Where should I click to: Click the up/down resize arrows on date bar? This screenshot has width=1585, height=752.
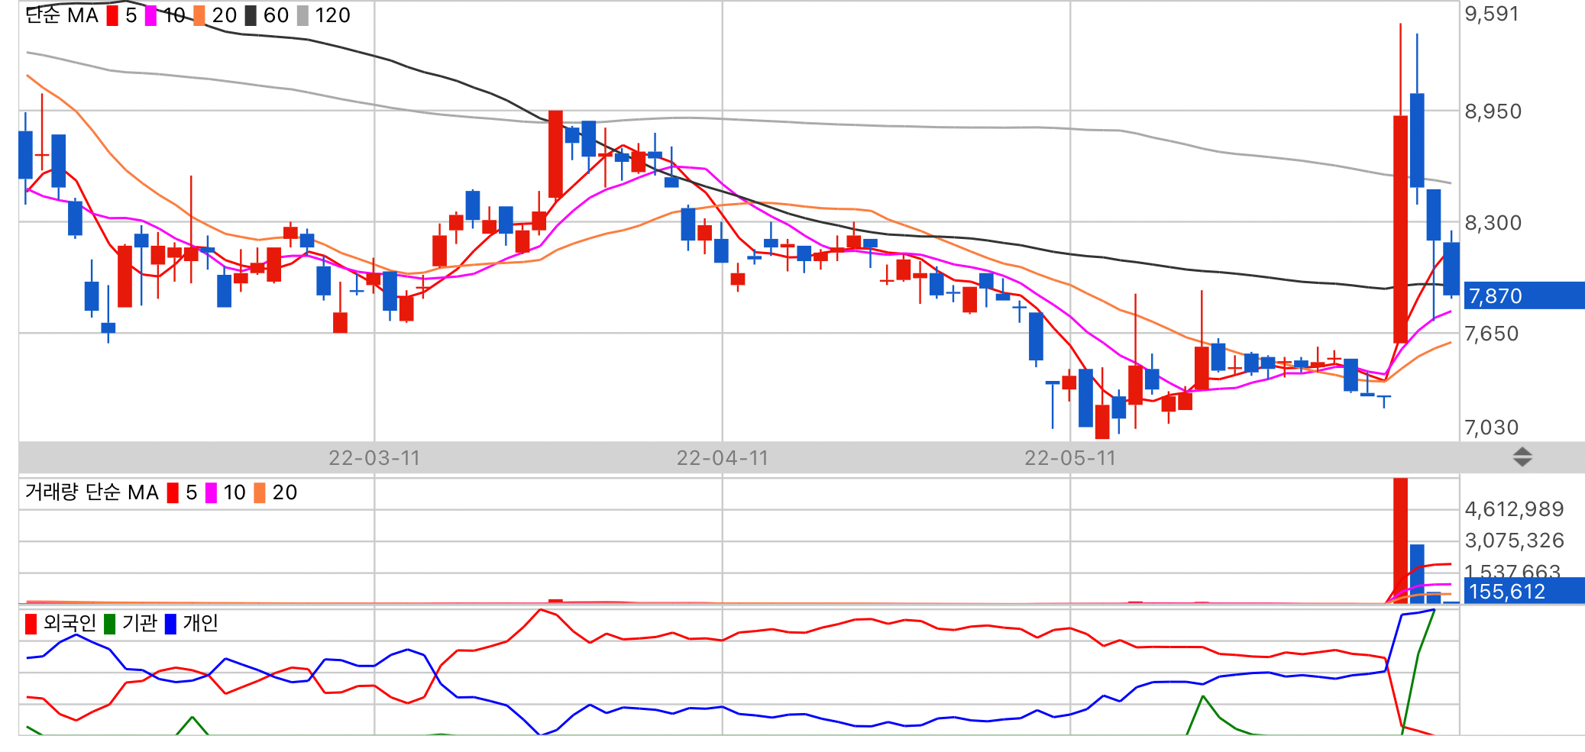1522,457
